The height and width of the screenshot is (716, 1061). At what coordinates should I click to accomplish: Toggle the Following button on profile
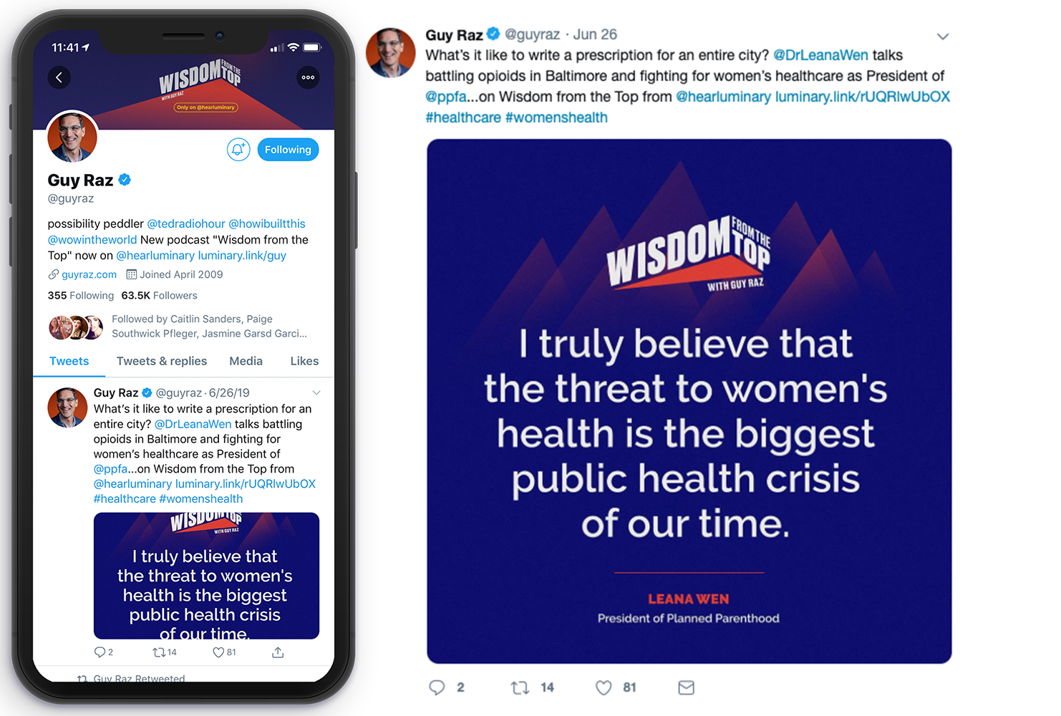(288, 150)
